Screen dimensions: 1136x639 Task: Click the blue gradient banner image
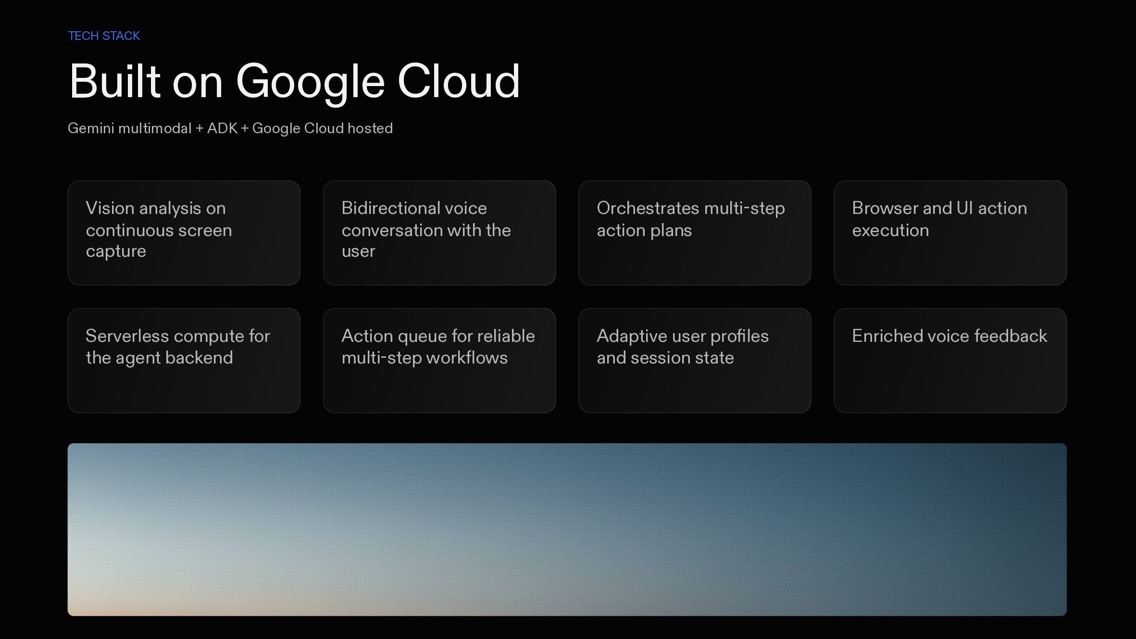tap(567, 529)
